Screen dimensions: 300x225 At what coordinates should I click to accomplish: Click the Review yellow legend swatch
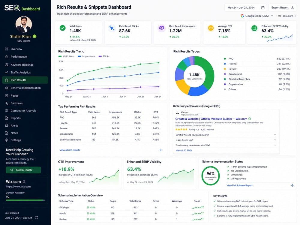(225, 69)
